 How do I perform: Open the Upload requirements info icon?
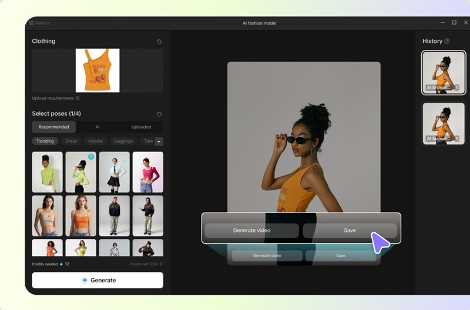point(78,98)
